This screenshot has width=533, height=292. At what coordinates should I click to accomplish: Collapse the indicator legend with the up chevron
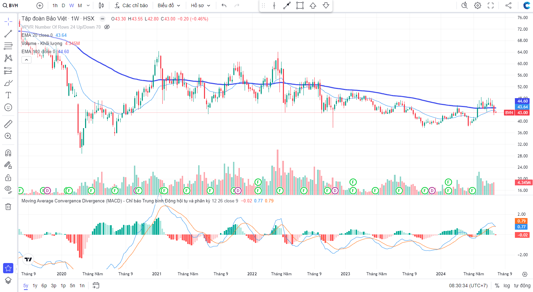coord(27,60)
